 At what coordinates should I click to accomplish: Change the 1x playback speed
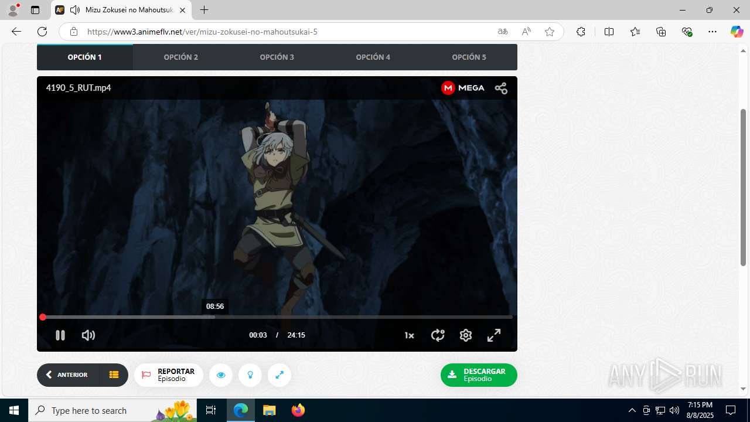(409, 335)
